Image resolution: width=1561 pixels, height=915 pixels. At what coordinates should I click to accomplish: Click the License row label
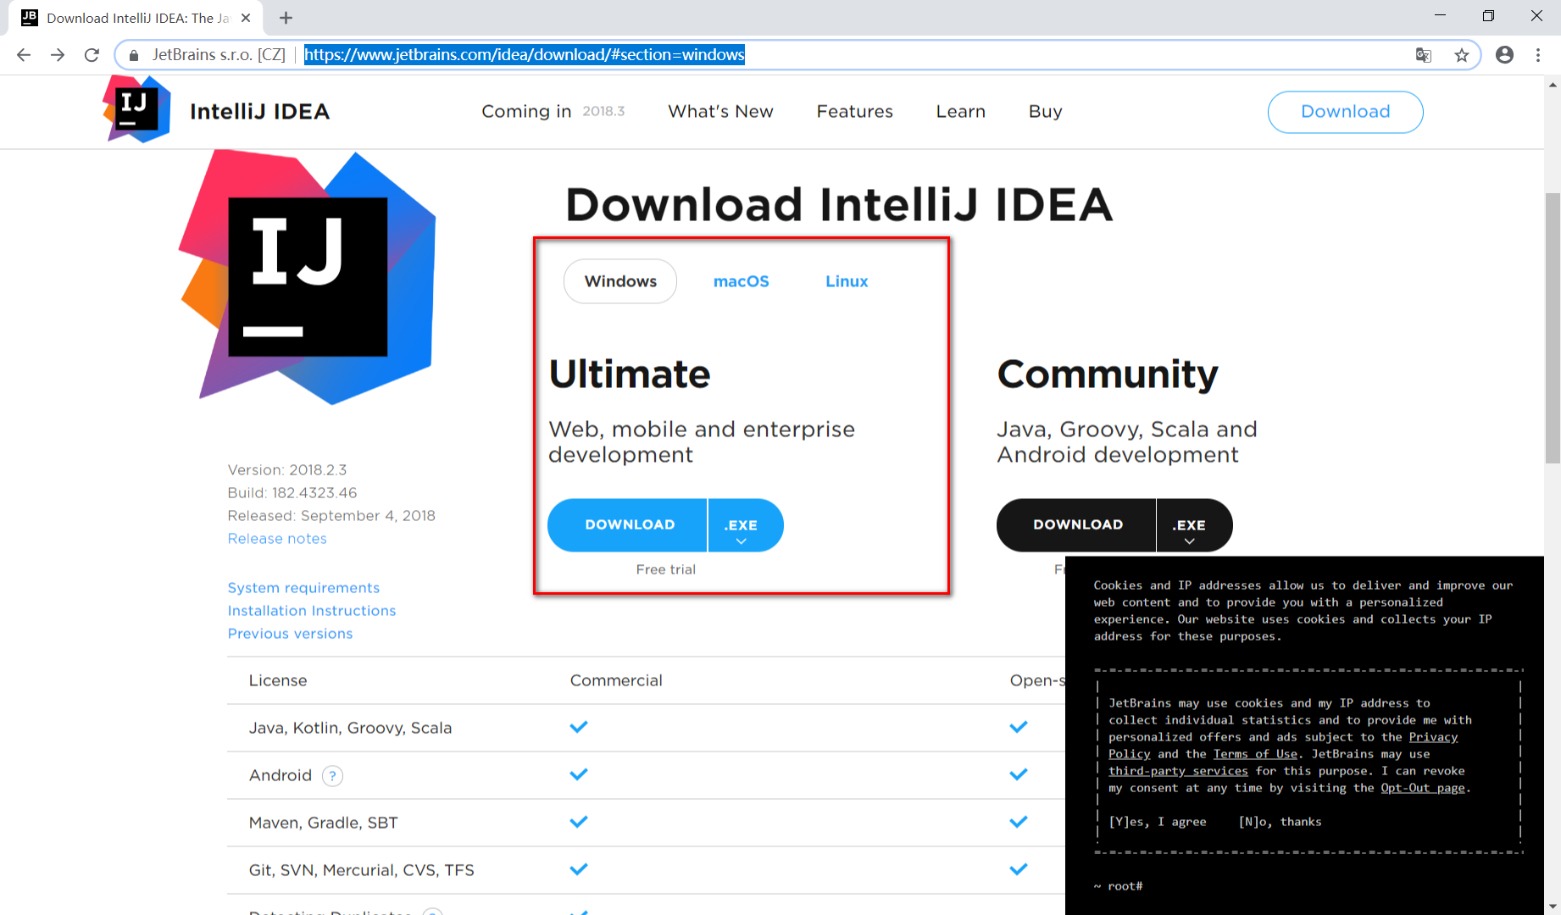pyautogui.click(x=278, y=681)
